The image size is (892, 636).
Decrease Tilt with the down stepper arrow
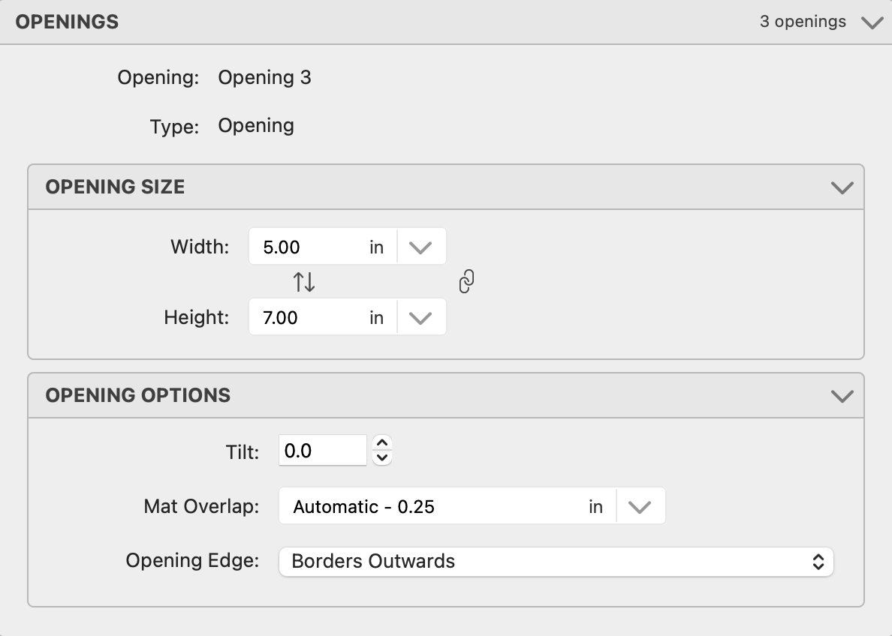click(382, 457)
